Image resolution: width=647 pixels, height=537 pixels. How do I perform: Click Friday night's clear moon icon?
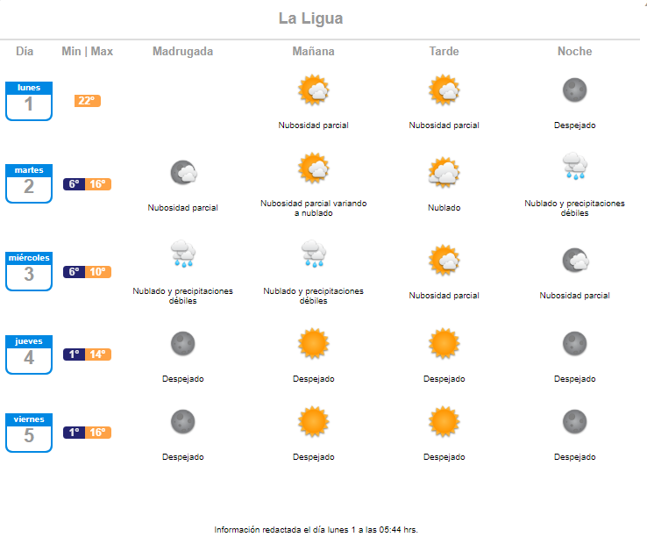coord(574,422)
